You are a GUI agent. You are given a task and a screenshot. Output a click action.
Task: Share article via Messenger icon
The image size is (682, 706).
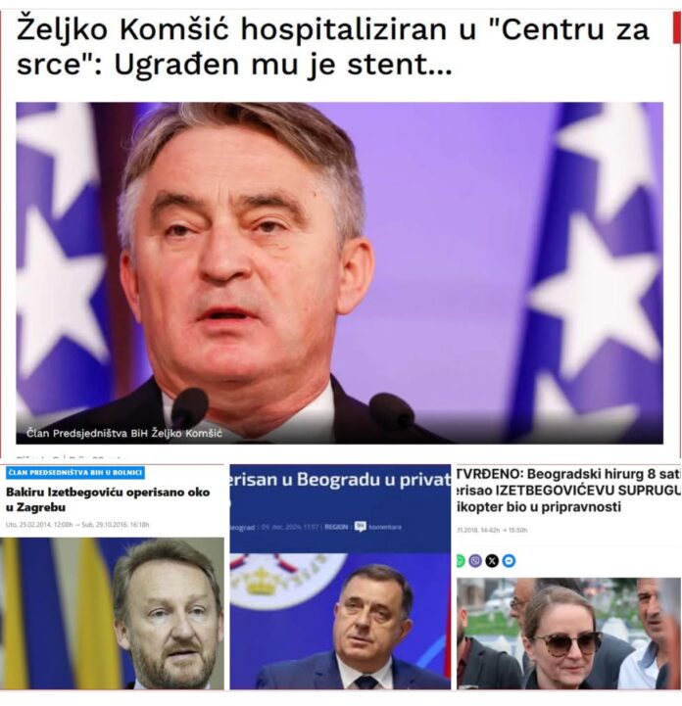click(x=509, y=560)
